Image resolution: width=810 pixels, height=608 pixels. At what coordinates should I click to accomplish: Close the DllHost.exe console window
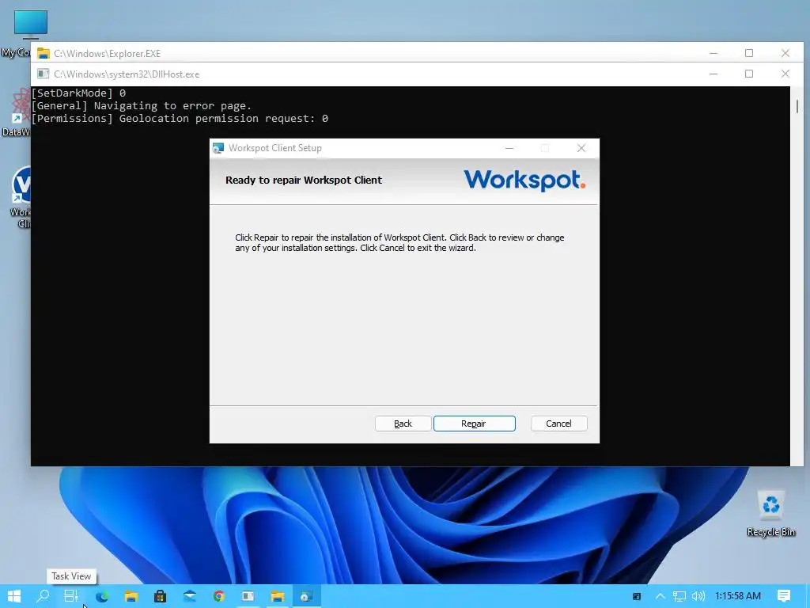tap(785, 74)
